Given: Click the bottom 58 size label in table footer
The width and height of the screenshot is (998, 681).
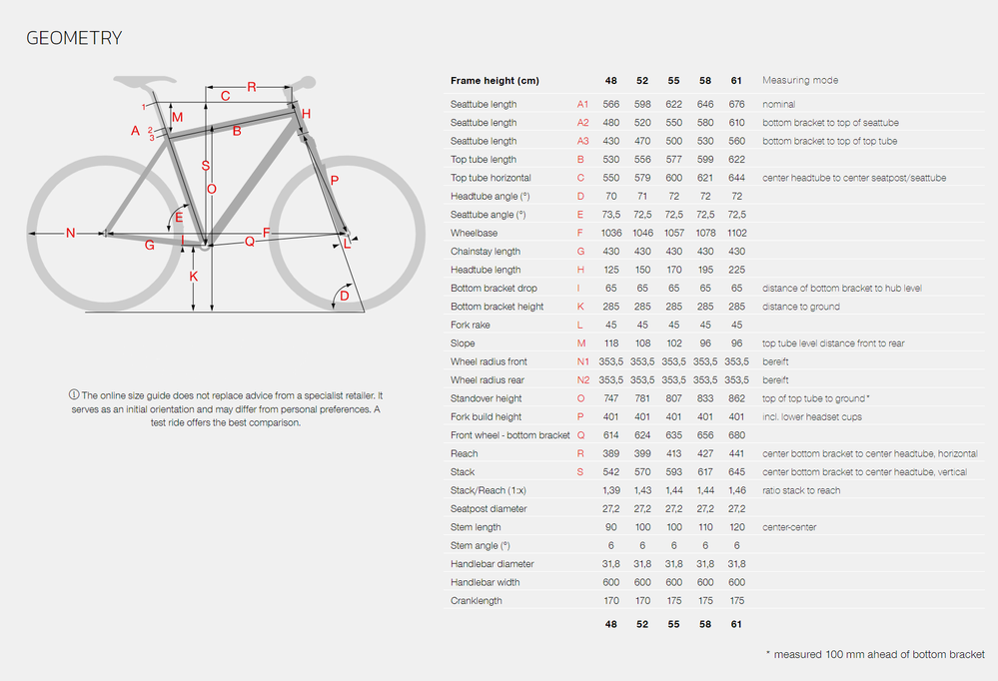Looking at the screenshot, I should pyautogui.click(x=705, y=624).
